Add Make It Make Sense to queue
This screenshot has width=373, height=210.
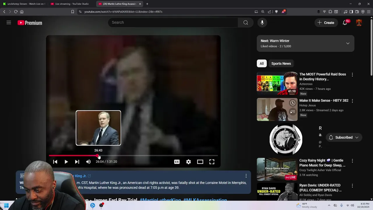pyautogui.click(x=293, y=112)
